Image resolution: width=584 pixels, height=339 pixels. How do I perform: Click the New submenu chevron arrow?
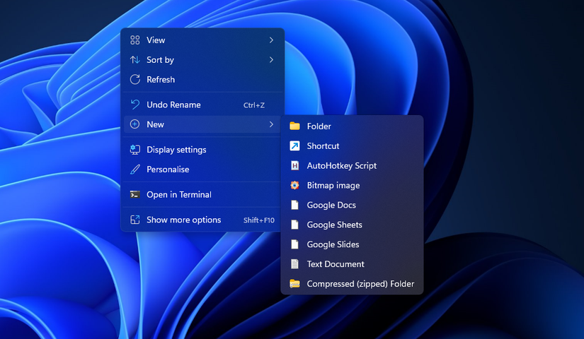pos(272,124)
